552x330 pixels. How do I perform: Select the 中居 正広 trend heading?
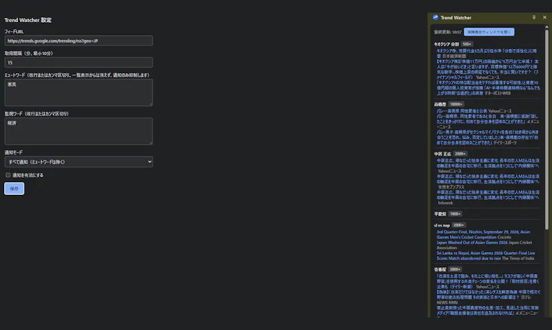(442, 154)
